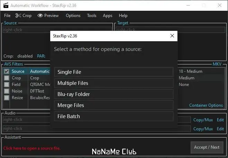This screenshot has height=158, width=228.
Task: Click the first audio track input field
Action: click(x=97, y=120)
